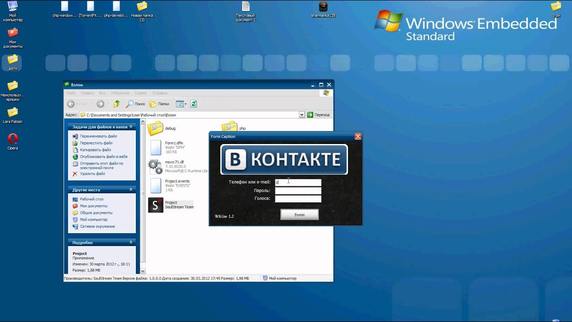The height and width of the screenshot is (322, 572).
Task: Select Текстовый документ 1 on desktop
Action: point(246,12)
